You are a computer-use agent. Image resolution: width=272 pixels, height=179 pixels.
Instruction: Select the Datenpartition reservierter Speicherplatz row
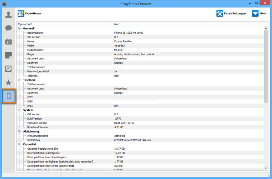141,166
